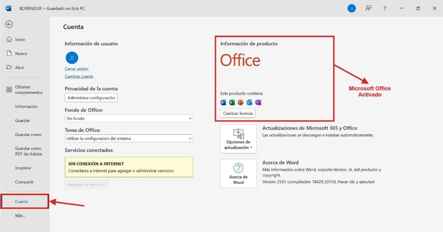Open the Más... sidebar item

[20, 216]
